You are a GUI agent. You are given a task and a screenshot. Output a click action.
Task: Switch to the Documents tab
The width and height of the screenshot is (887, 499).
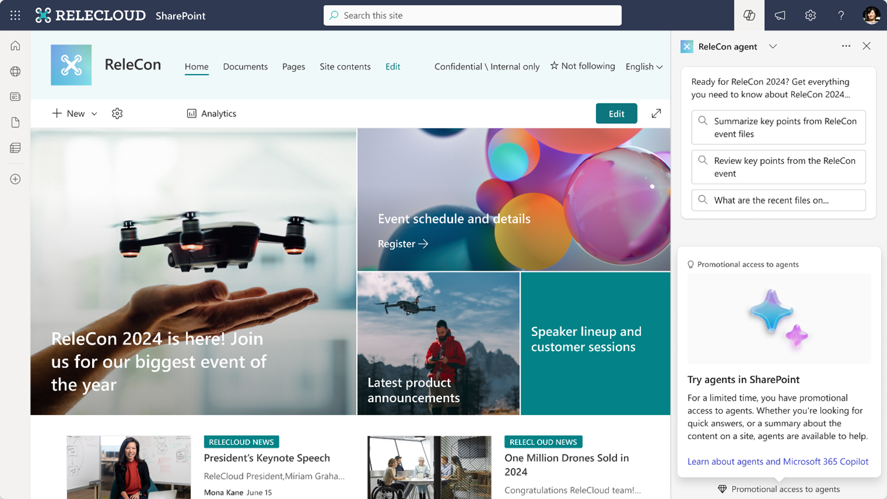click(245, 66)
